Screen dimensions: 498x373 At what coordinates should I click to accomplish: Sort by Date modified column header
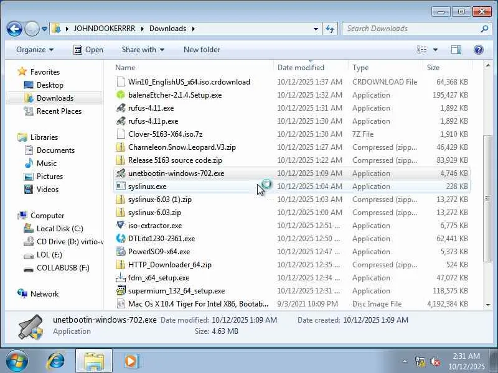[310, 68]
